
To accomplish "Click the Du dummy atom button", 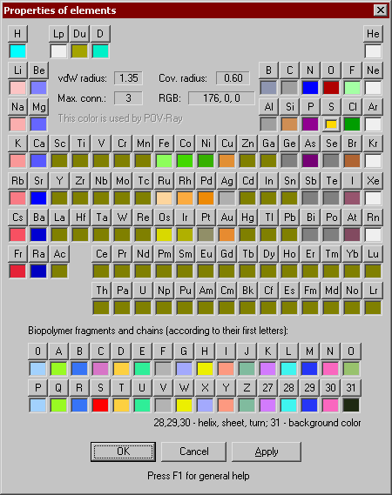I will pyautogui.click(x=79, y=33).
